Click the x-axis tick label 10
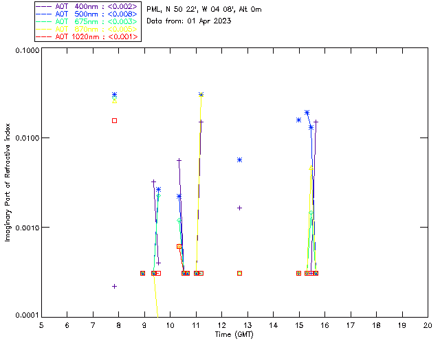Viewport: 440px width, 352px height. [x=170, y=325]
